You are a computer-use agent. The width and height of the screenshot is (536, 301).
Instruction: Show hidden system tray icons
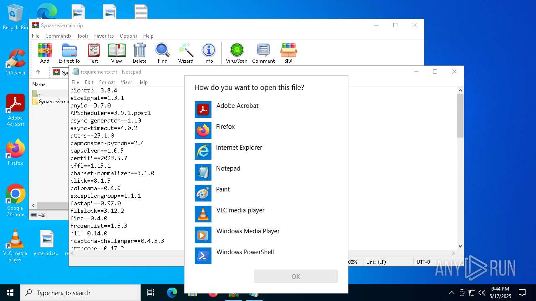pyautogui.click(x=451, y=293)
